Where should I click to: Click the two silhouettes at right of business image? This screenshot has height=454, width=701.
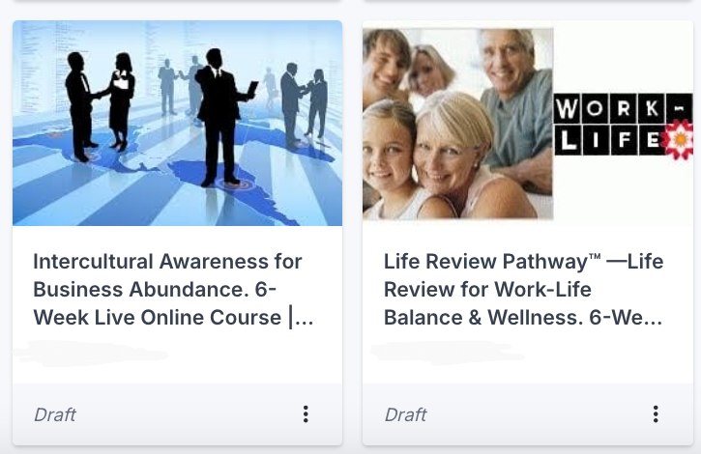(304, 101)
